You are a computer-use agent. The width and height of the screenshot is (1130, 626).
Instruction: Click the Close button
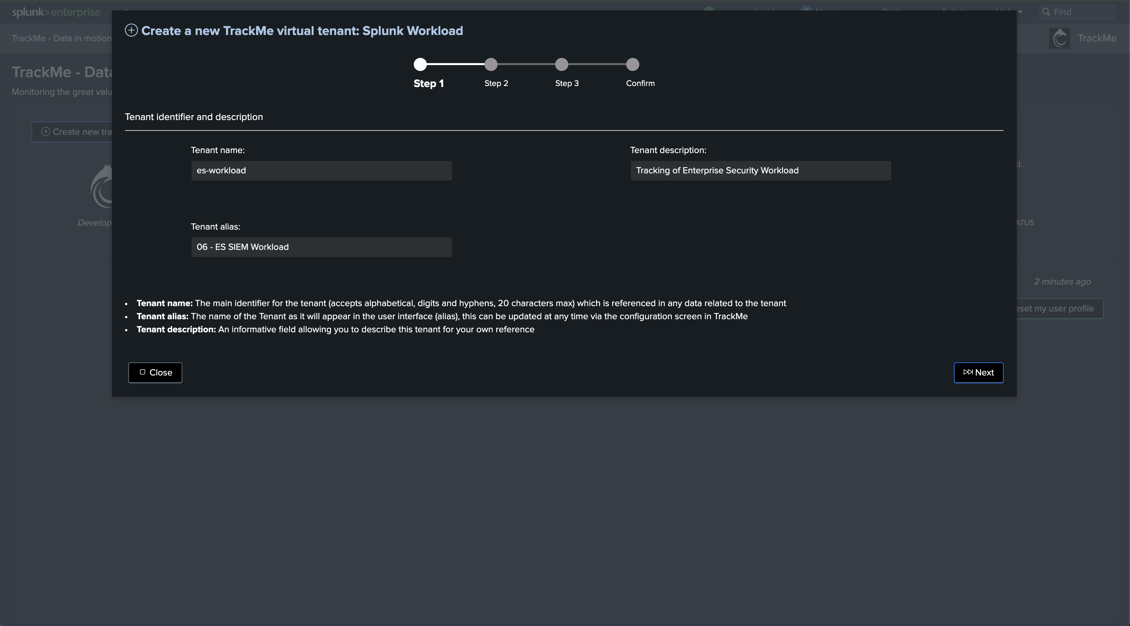(x=155, y=373)
